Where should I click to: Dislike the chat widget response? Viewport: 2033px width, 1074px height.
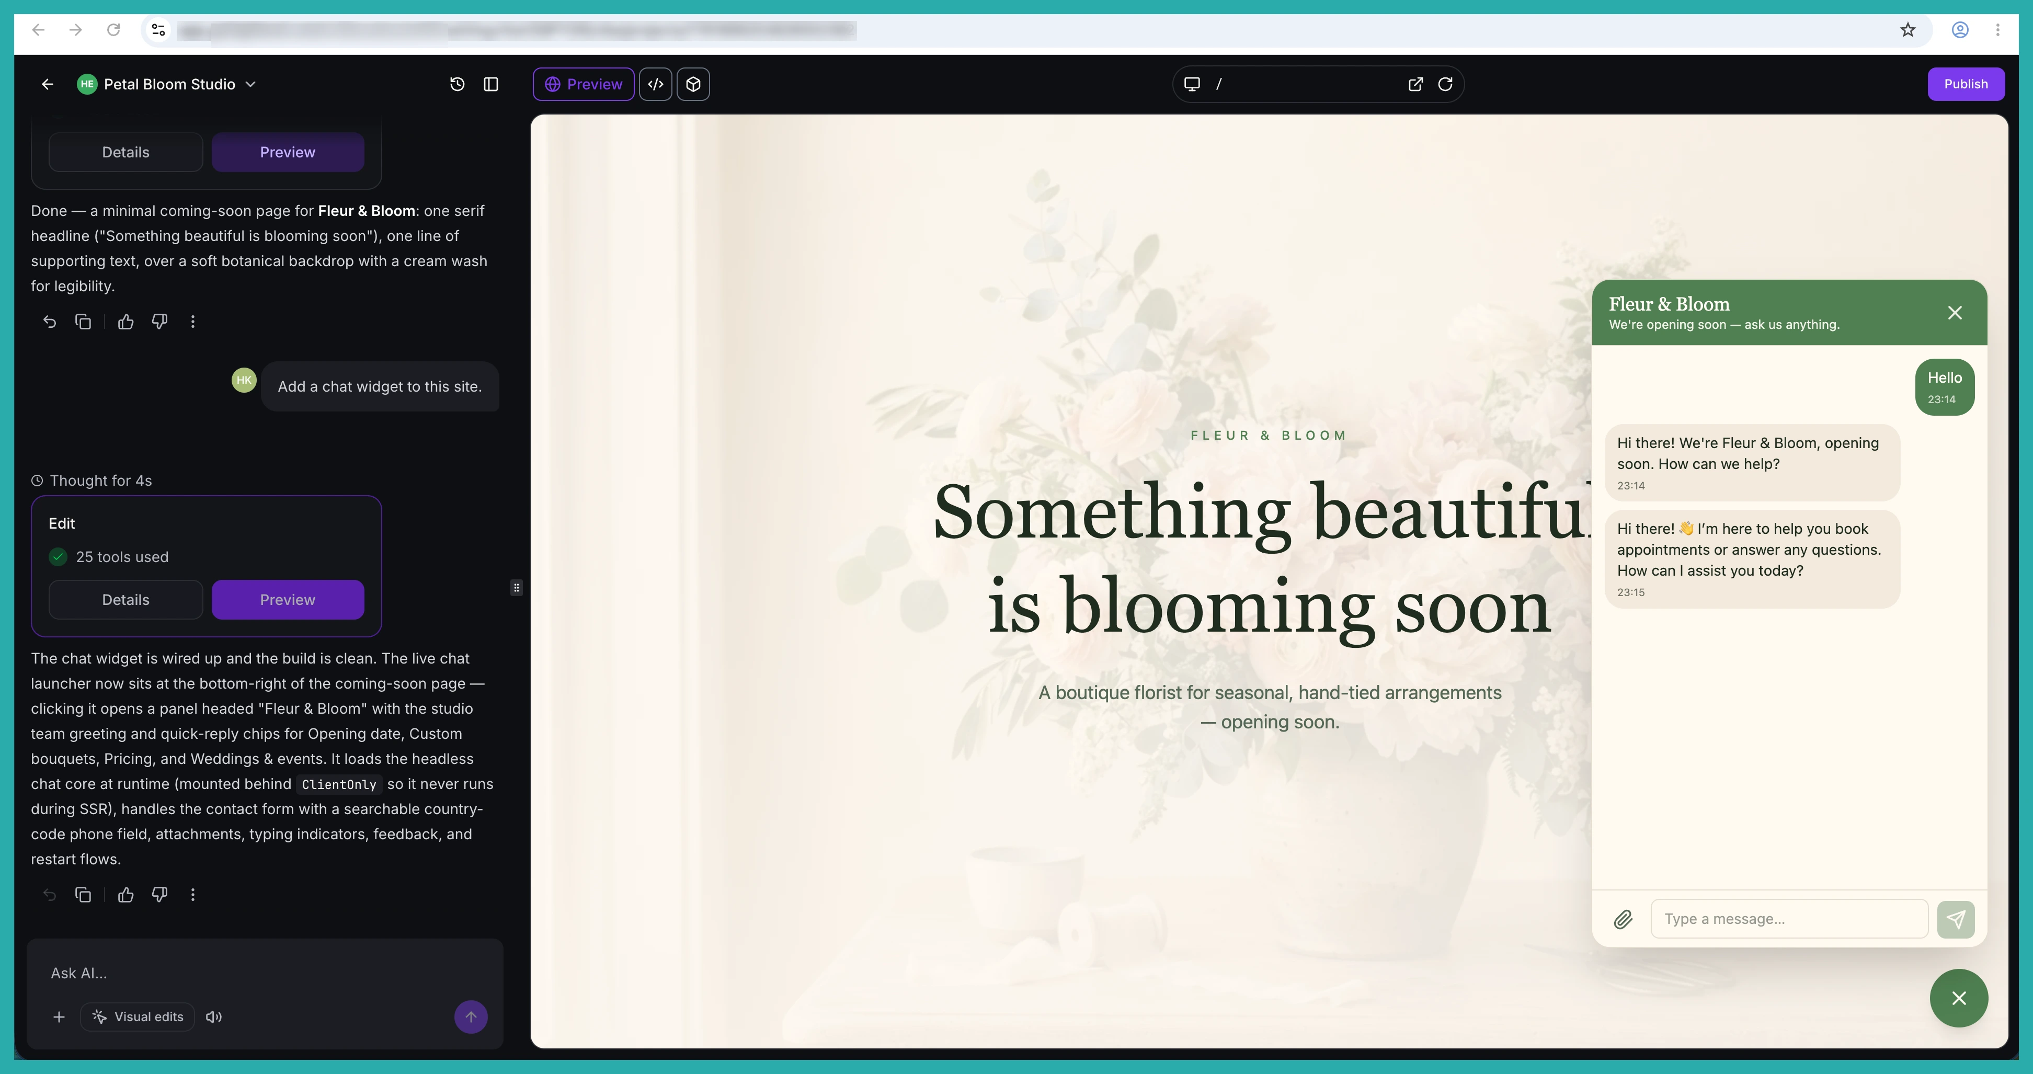[160, 895]
